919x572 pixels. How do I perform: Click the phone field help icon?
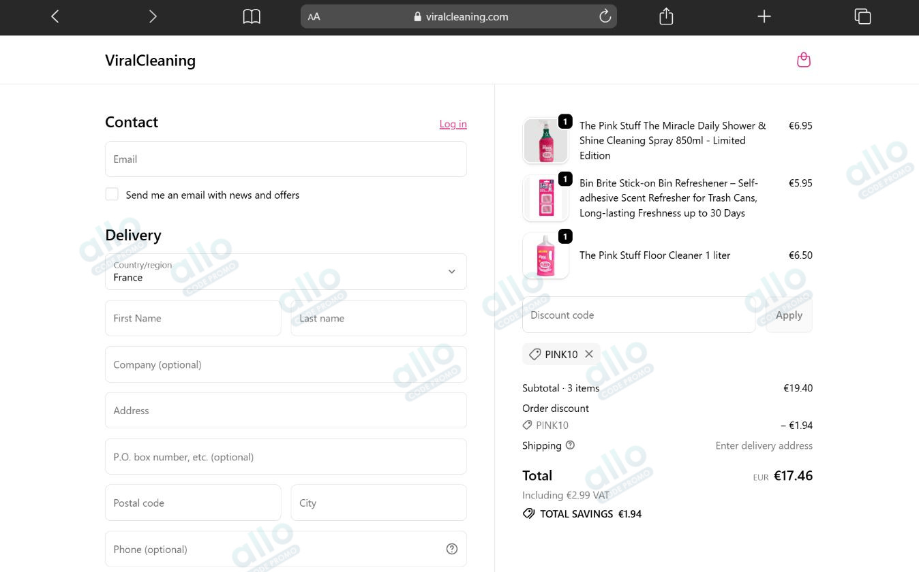451,549
